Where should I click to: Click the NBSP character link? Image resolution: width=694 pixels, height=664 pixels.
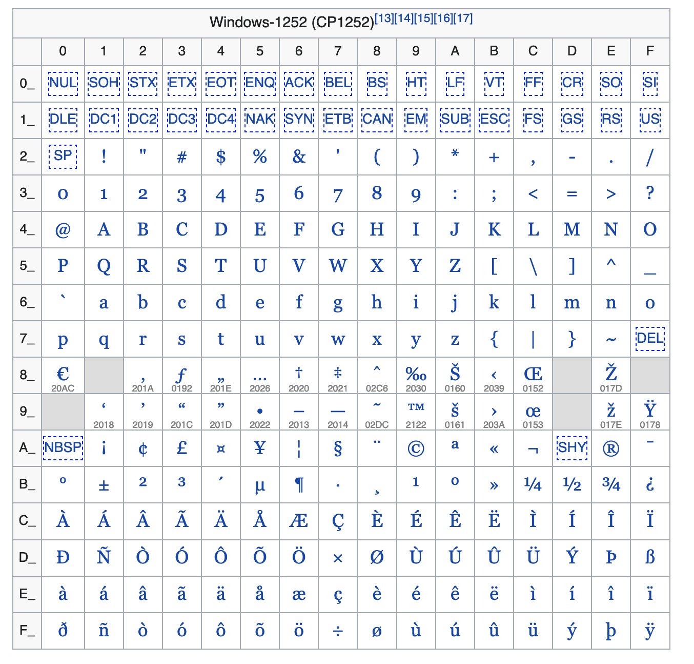[63, 447]
